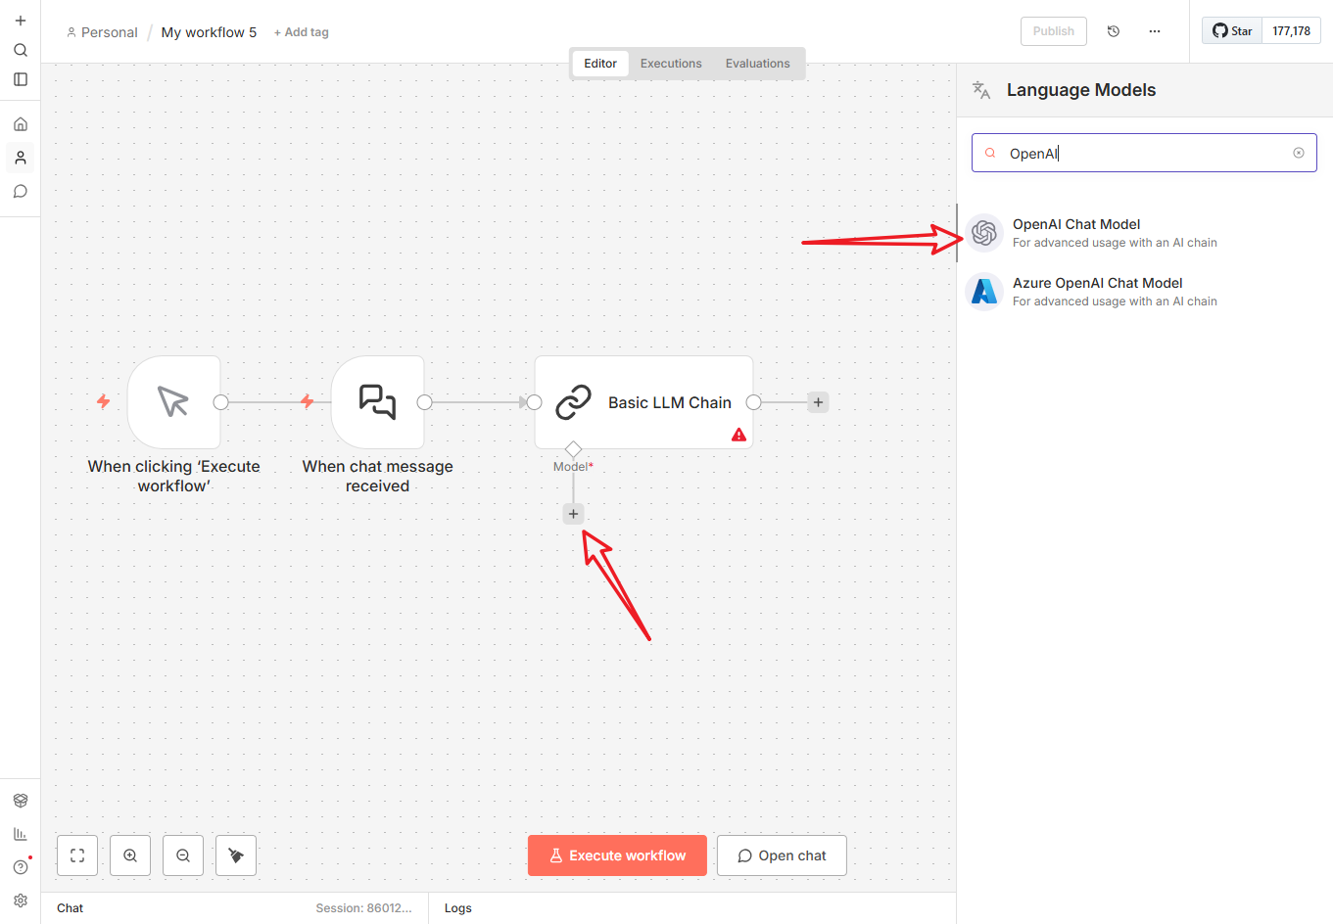Click the tidy up nodes broom icon
Screen dimensions: 1333x924
click(x=236, y=855)
